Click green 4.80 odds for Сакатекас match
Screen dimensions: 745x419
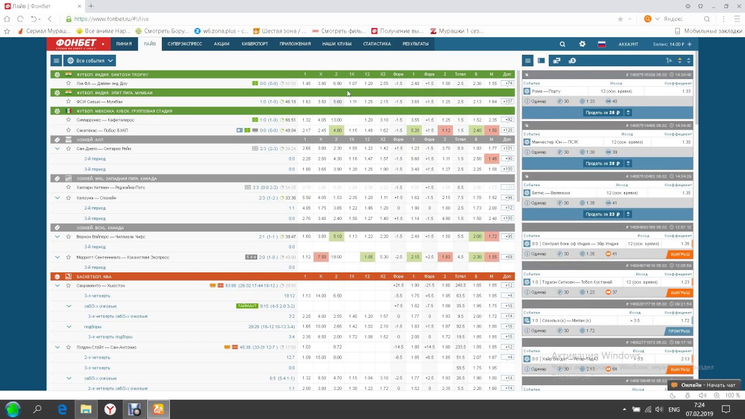pos(337,130)
